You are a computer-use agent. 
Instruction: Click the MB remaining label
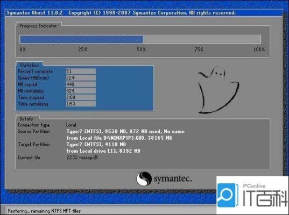click(31, 91)
